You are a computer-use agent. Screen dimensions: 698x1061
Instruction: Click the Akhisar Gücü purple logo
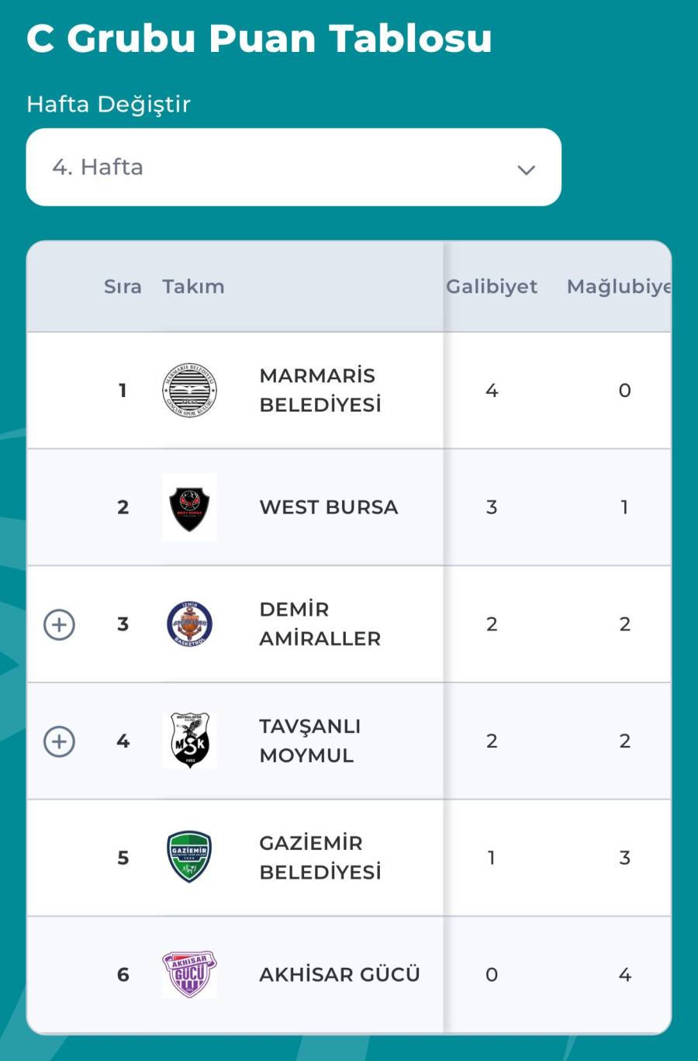pos(189,974)
